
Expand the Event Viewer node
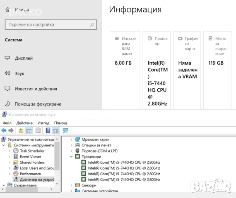coord(10,157)
